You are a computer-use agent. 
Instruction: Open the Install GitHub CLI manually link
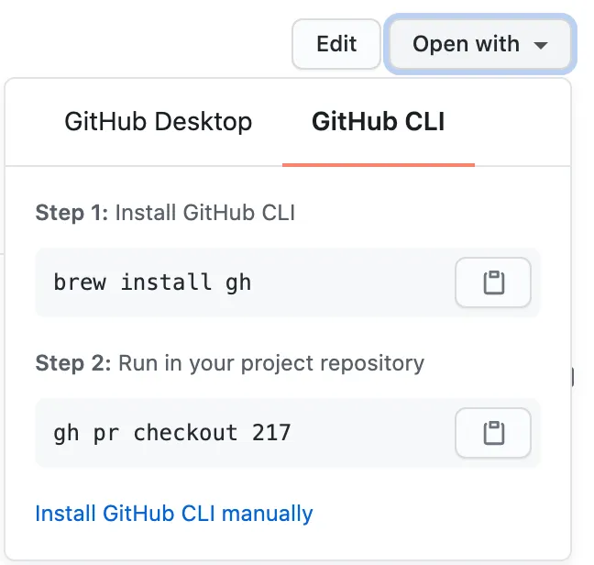click(x=174, y=514)
